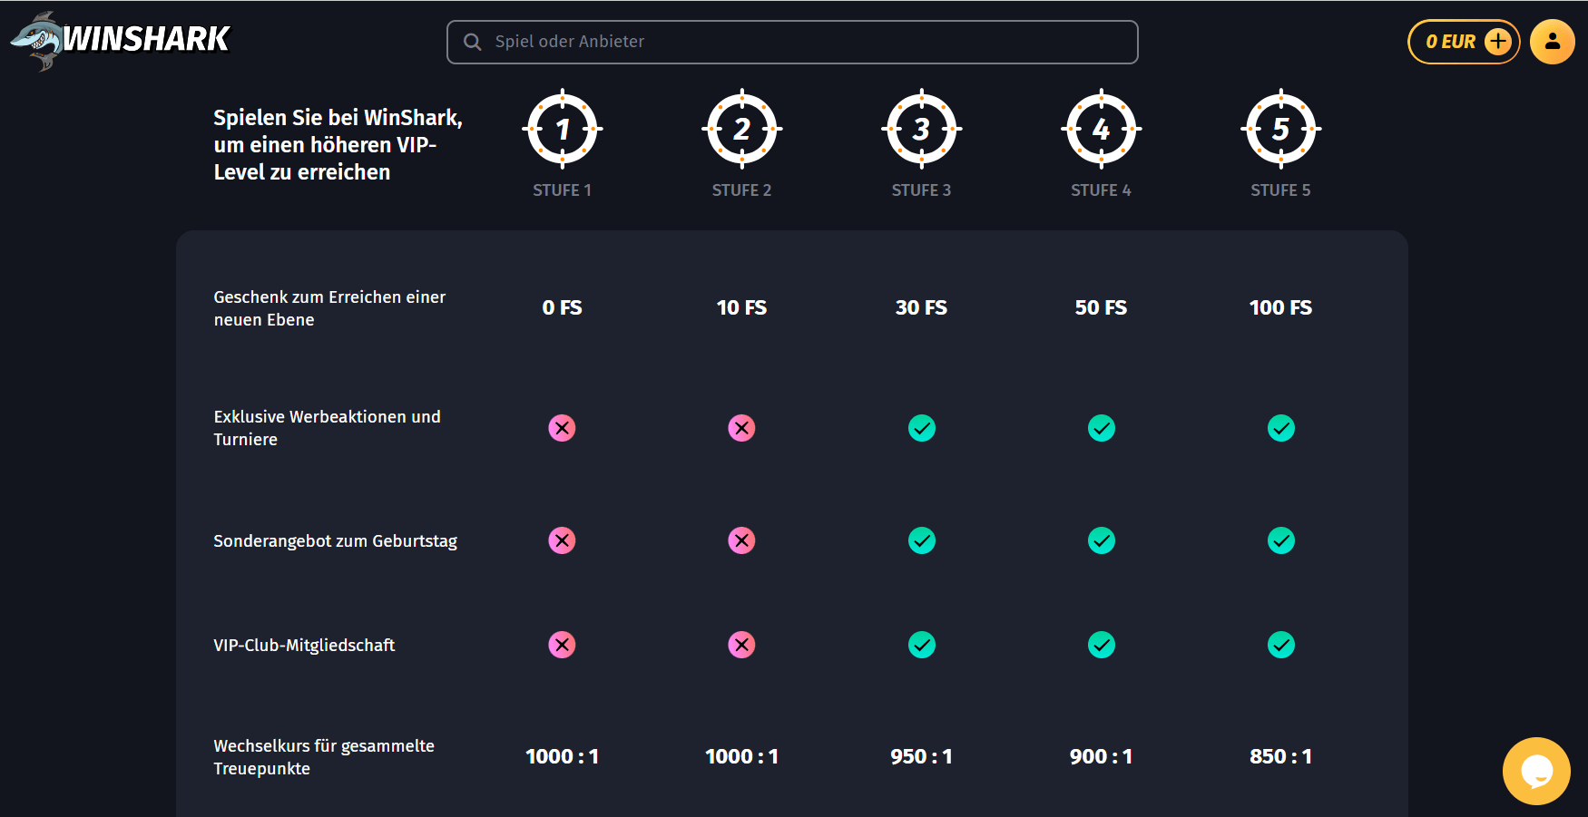Click Stufe 1 cross for Sonderangebot zum Geburtstag

click(563, 541)
